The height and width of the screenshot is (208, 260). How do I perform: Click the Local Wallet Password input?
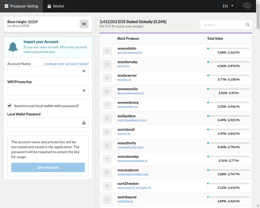click(44, 123)
